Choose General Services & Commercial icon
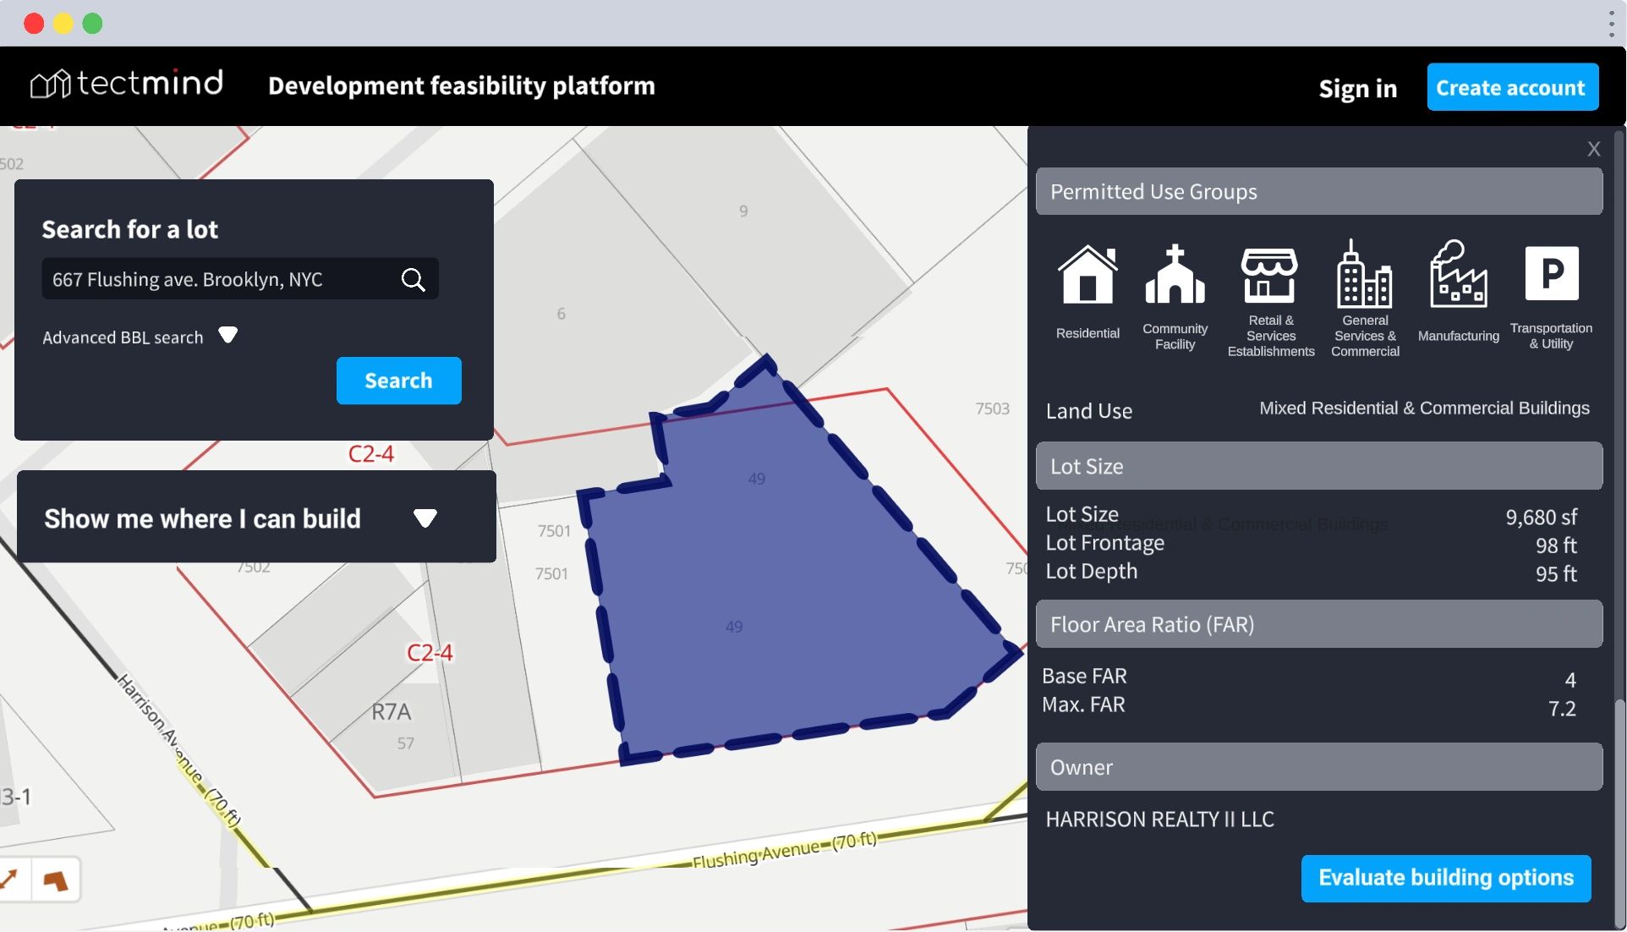 click(1364, 274)
